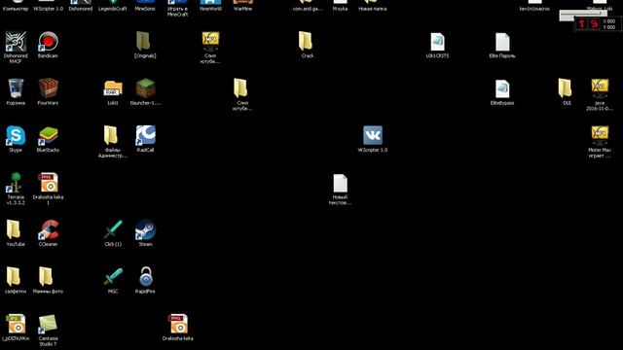623x350 pixels.
Task: Click the Новая папка label
Action: coord(372,9)
